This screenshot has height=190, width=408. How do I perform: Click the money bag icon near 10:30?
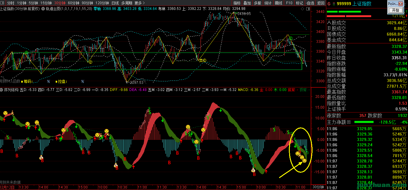tap(116, 165)
